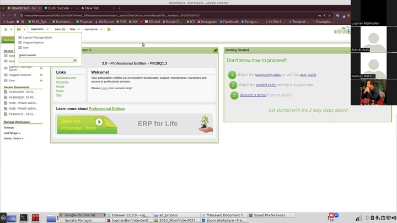This screenshot has height=223, width=397.
Task: Open the user guide link
Action: point(308,74)
